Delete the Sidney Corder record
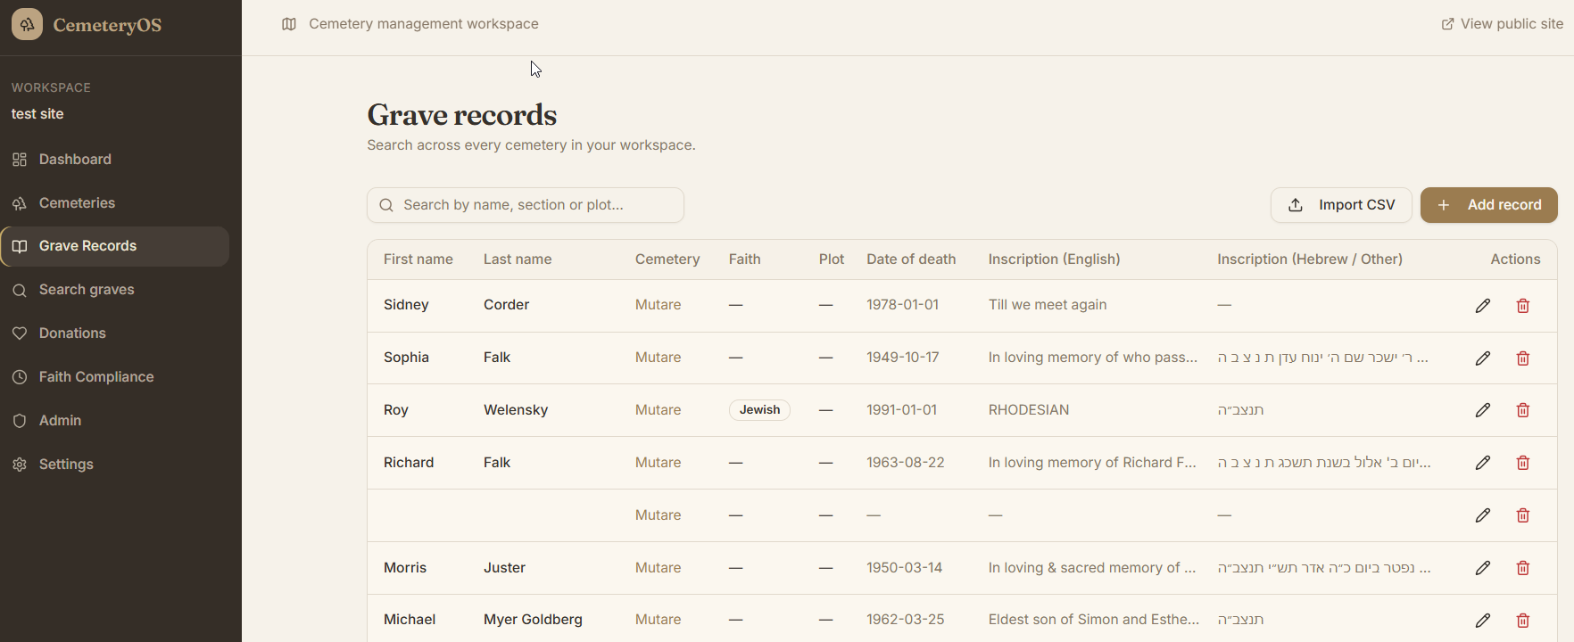This screenshot has width=1574, height=642. (x=1523, y=306)
